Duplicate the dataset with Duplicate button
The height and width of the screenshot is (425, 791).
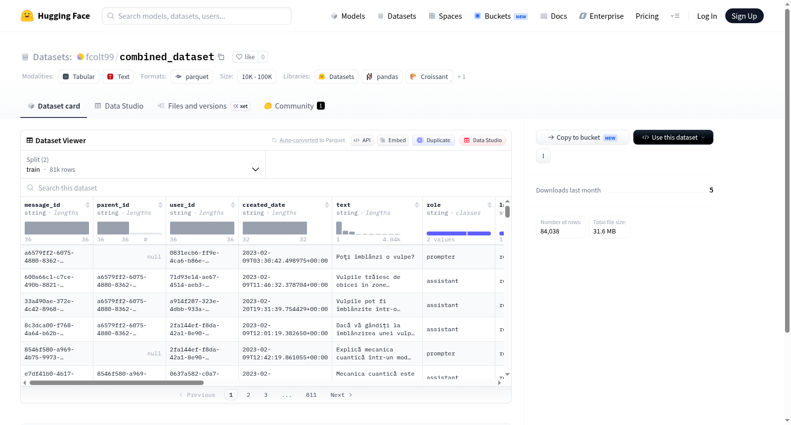pos(433,140)
